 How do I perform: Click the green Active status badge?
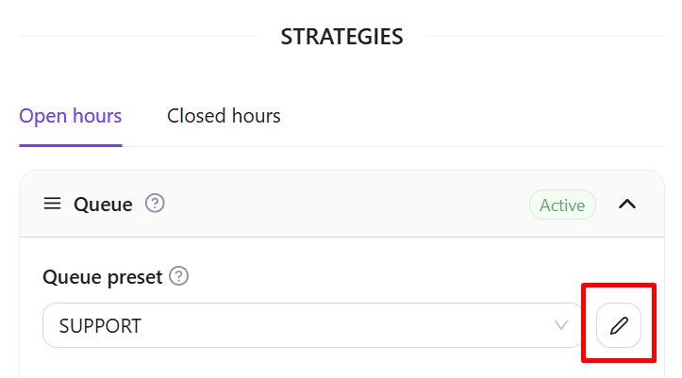point(562,205)
